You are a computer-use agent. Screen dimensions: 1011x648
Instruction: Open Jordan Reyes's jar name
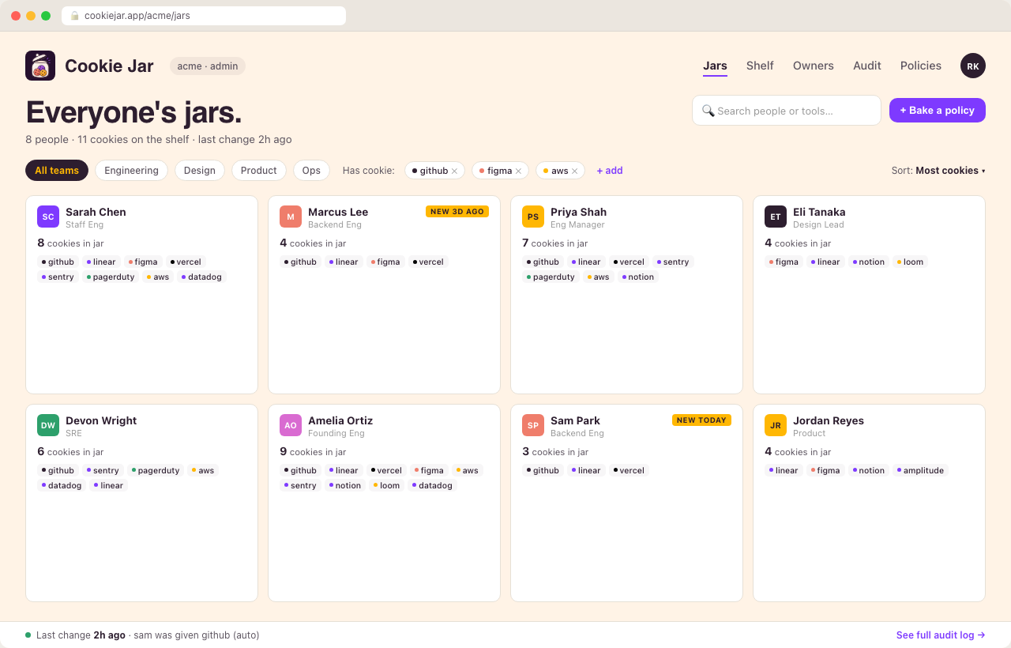(829, 420)
